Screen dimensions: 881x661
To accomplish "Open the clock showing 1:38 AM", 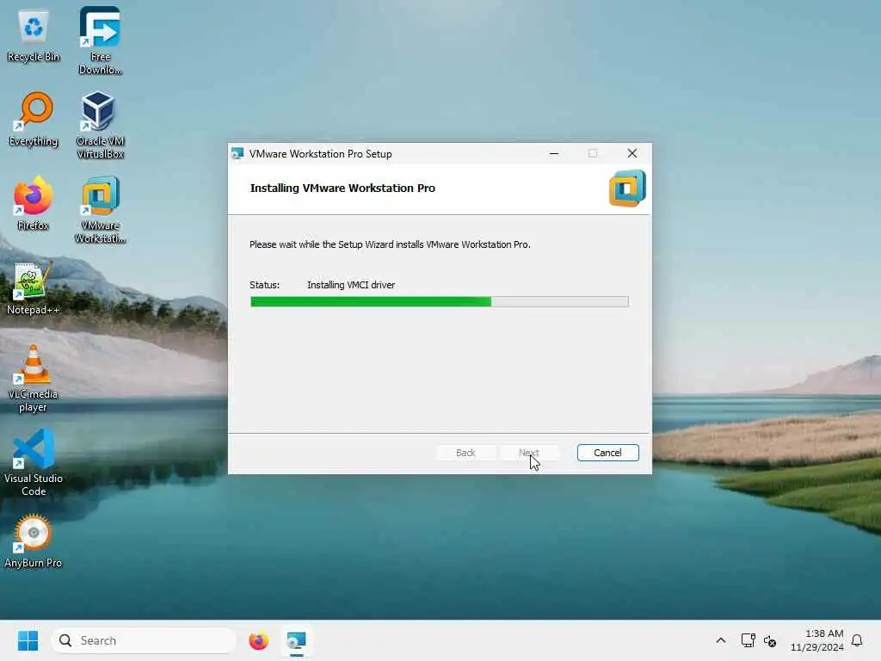I will pyautogui.click(x=817, y=640).
